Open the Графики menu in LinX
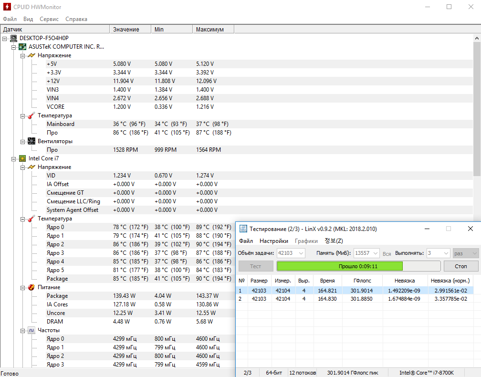The image size is (481, 377). tap(306, 241)
